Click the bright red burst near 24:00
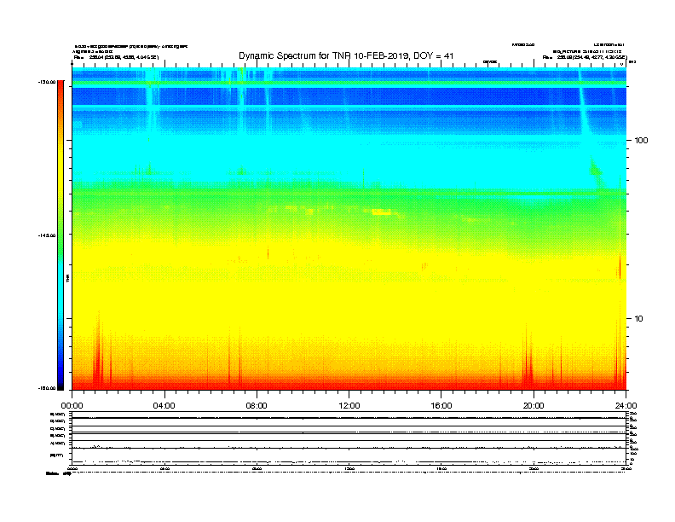Screen dimensions: 675x522 pos(620,267)
